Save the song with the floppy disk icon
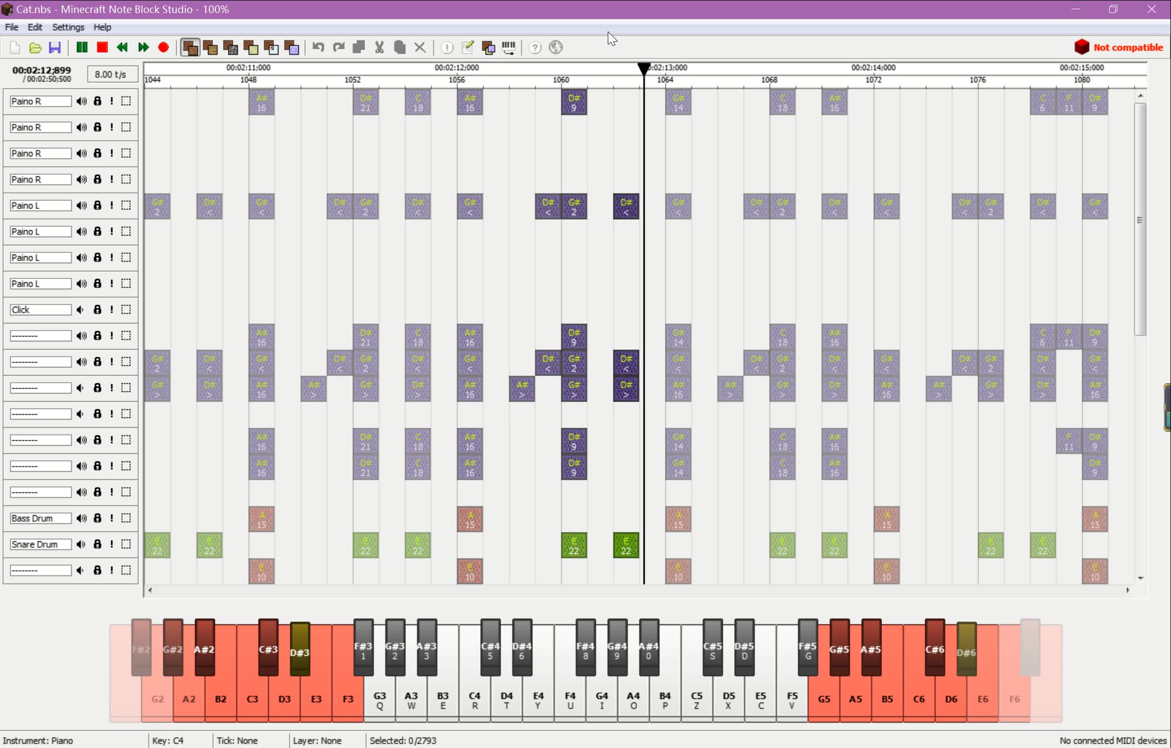Screen dimensions: 1171x748 coord(55,48)
